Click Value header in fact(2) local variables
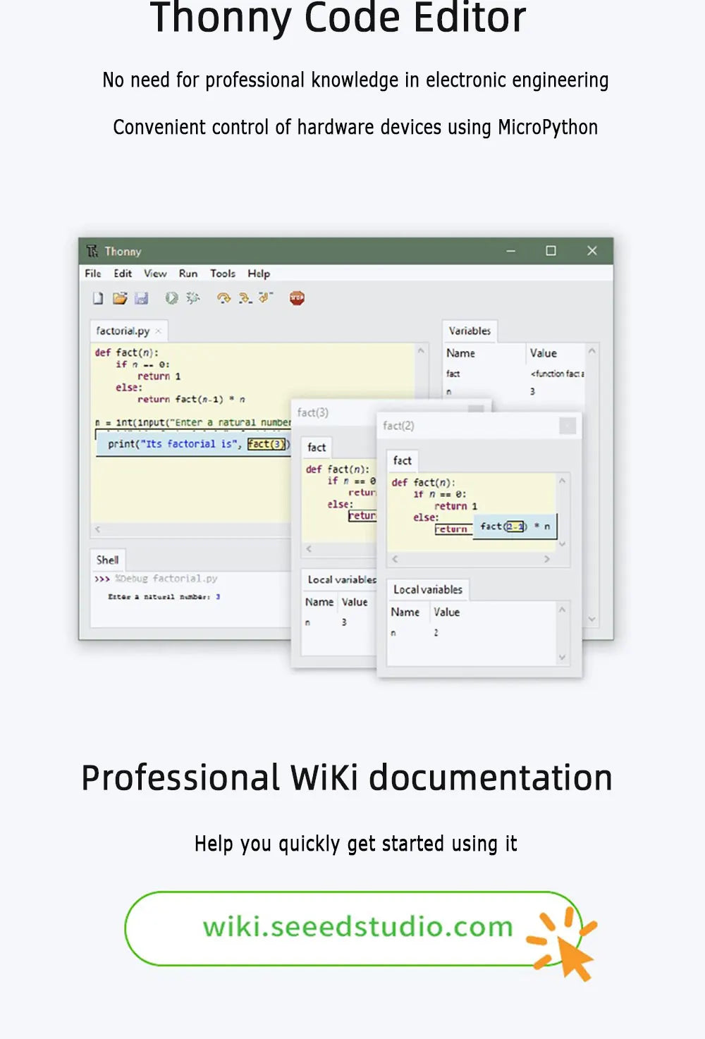The width and height of the screenshot is (705, 1039). point(447,612)
